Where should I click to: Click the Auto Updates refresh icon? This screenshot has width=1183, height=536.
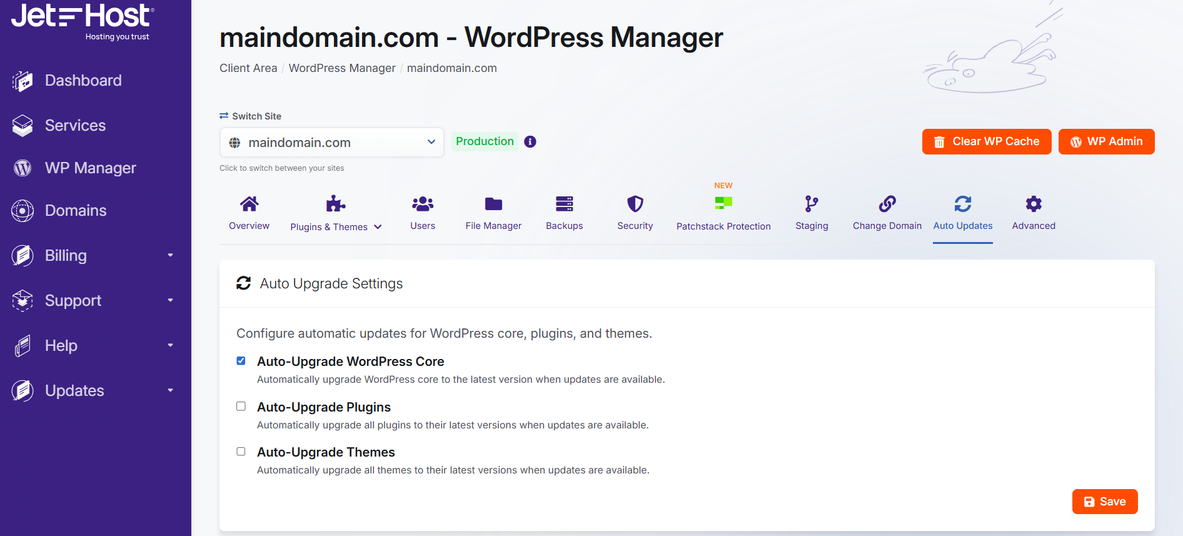coord(963,204)
